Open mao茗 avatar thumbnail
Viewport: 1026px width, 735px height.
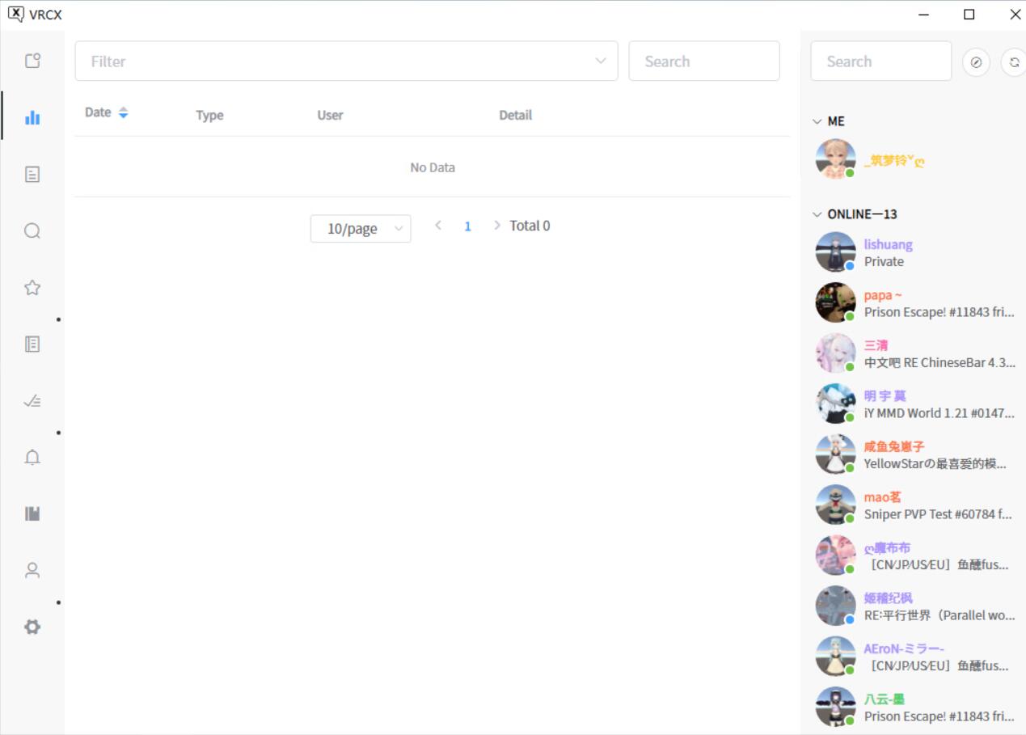[835, 505]
